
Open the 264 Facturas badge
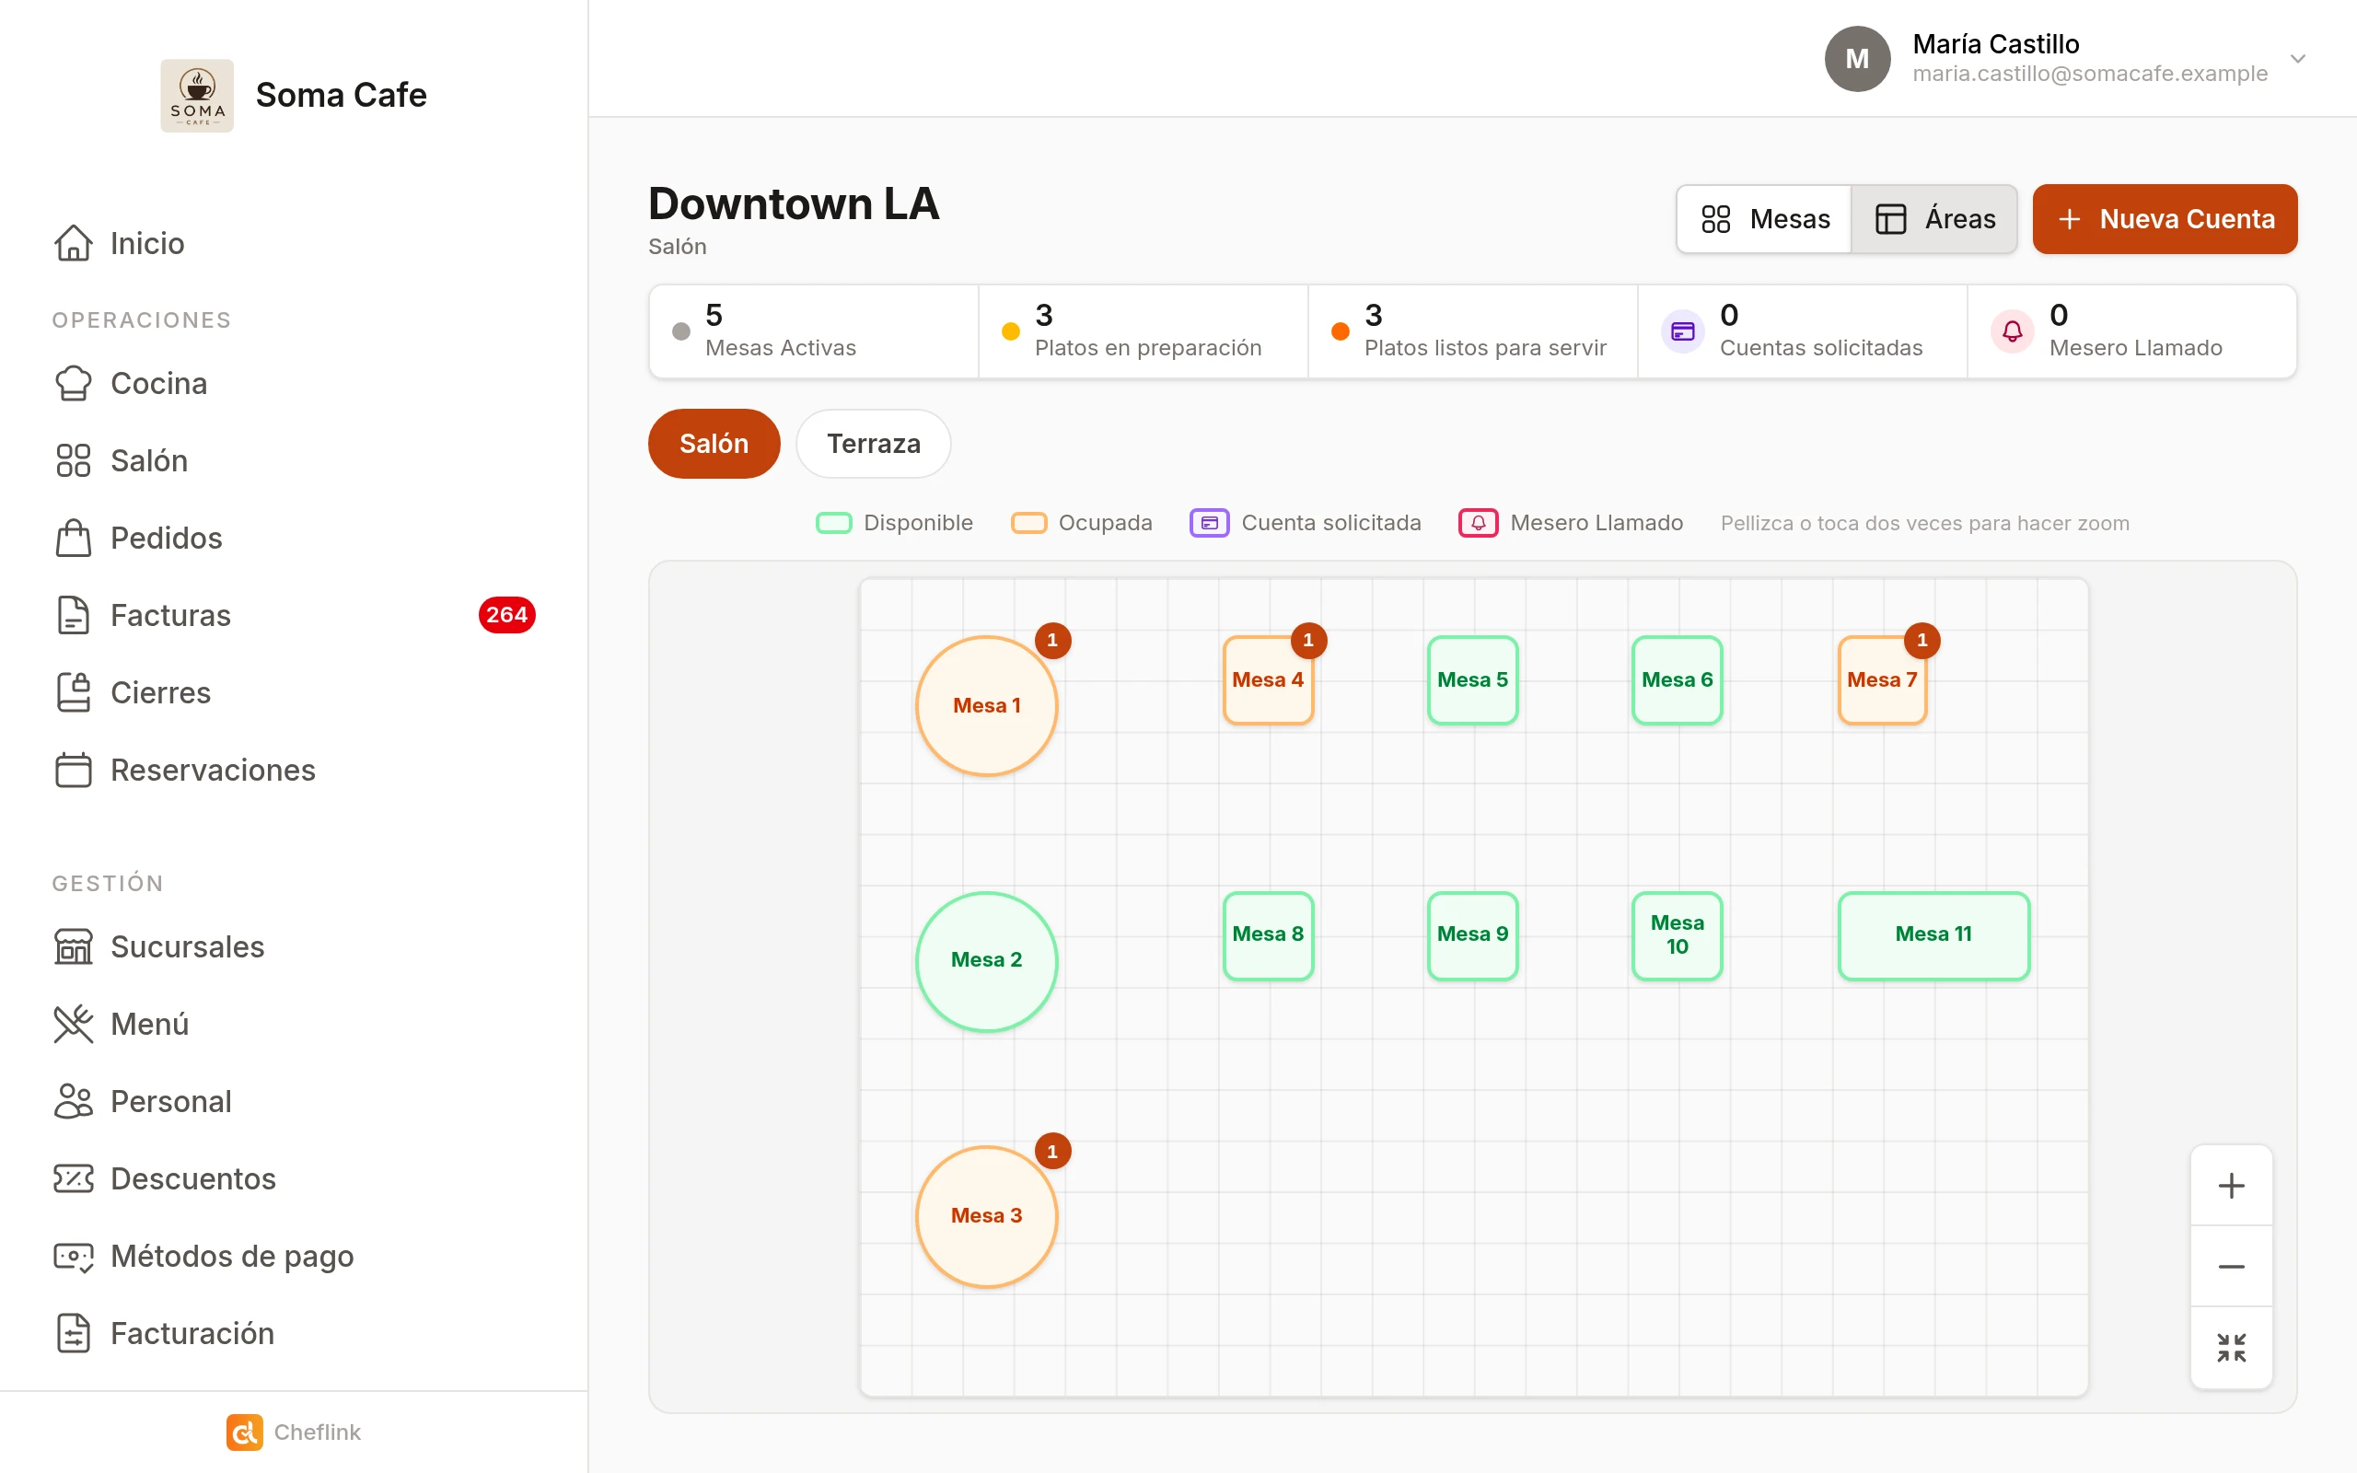pos(506,615)
